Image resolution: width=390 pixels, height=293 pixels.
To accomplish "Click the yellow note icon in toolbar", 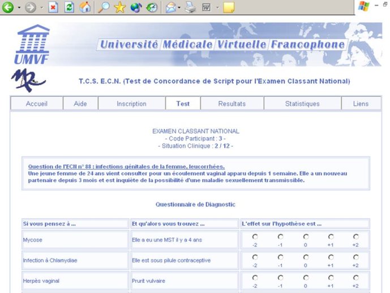I will [x=229, y=7].
